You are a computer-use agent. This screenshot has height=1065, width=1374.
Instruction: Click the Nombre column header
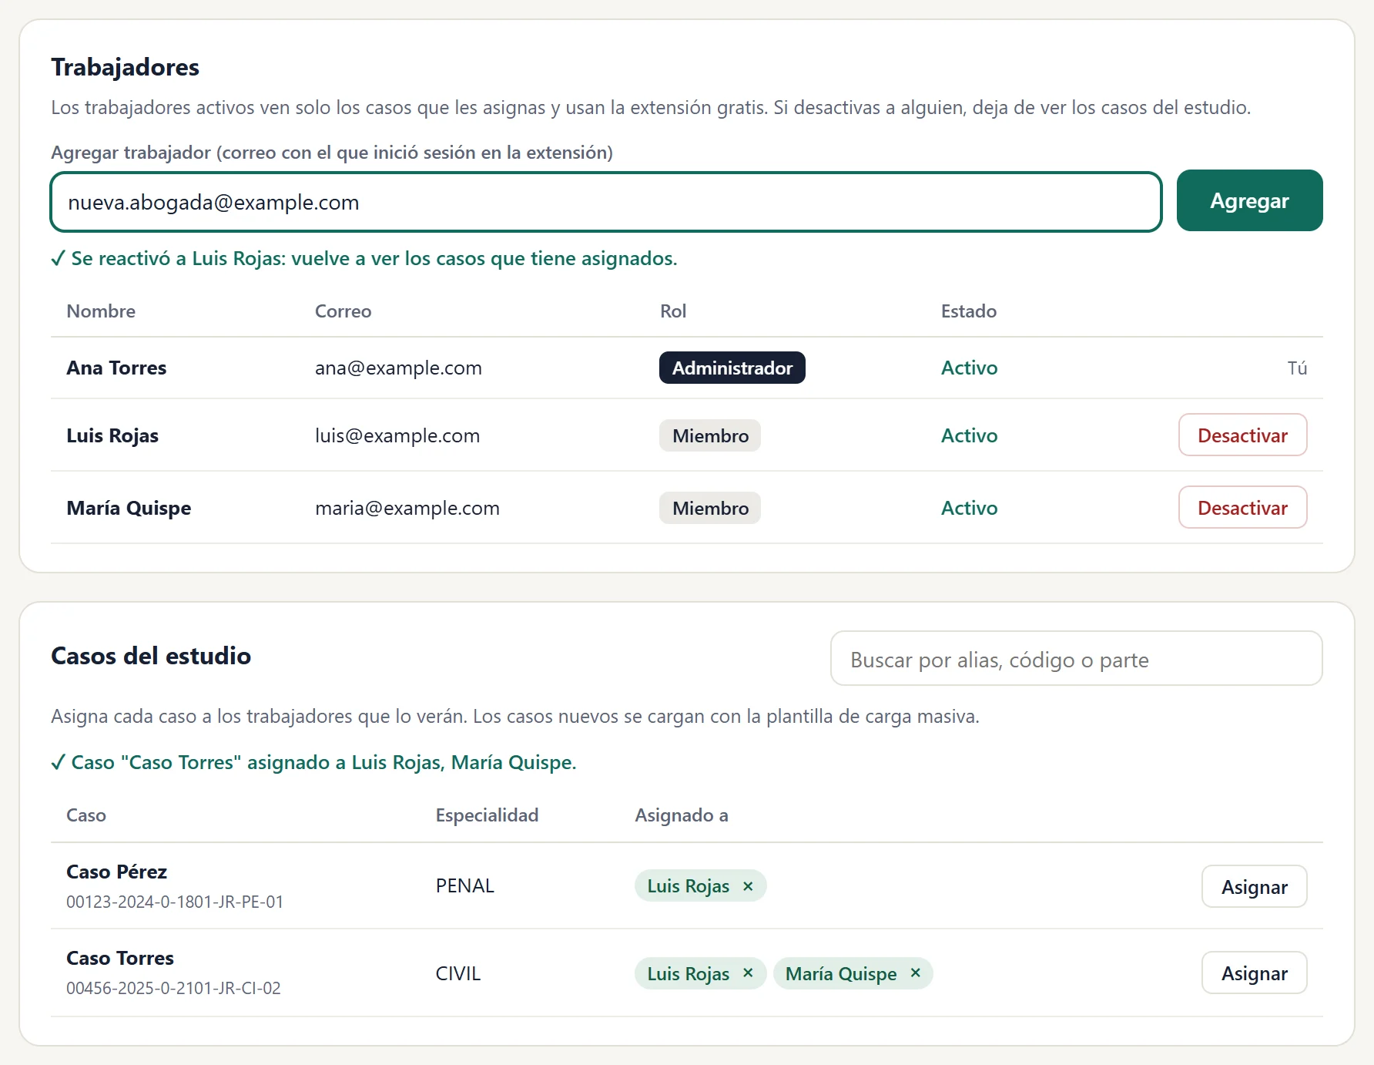click(101, 311)
